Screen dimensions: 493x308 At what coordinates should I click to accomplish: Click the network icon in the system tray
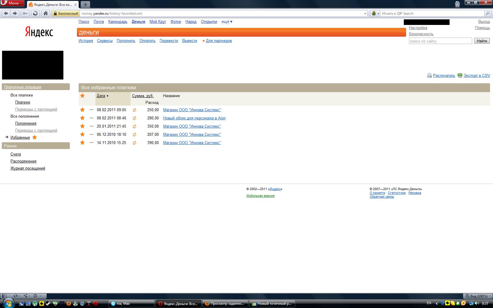coord(471,303)
